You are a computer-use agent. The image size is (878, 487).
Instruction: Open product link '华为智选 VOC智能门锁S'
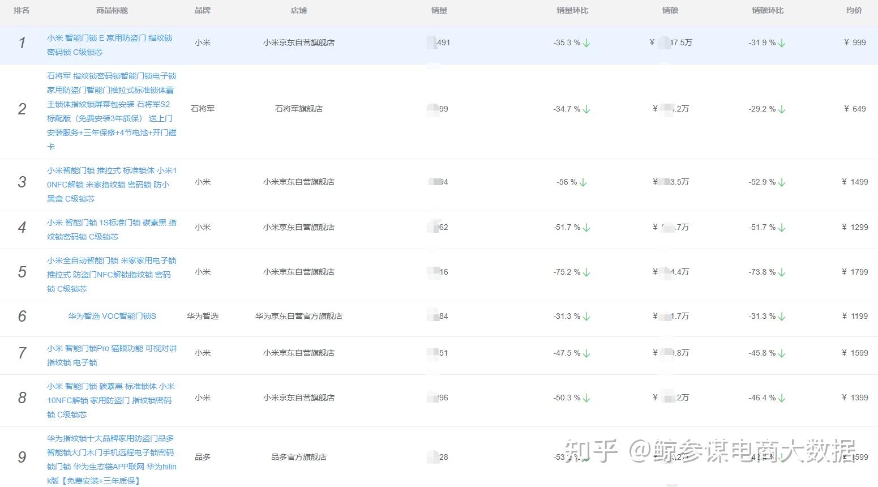pos(112,316)
